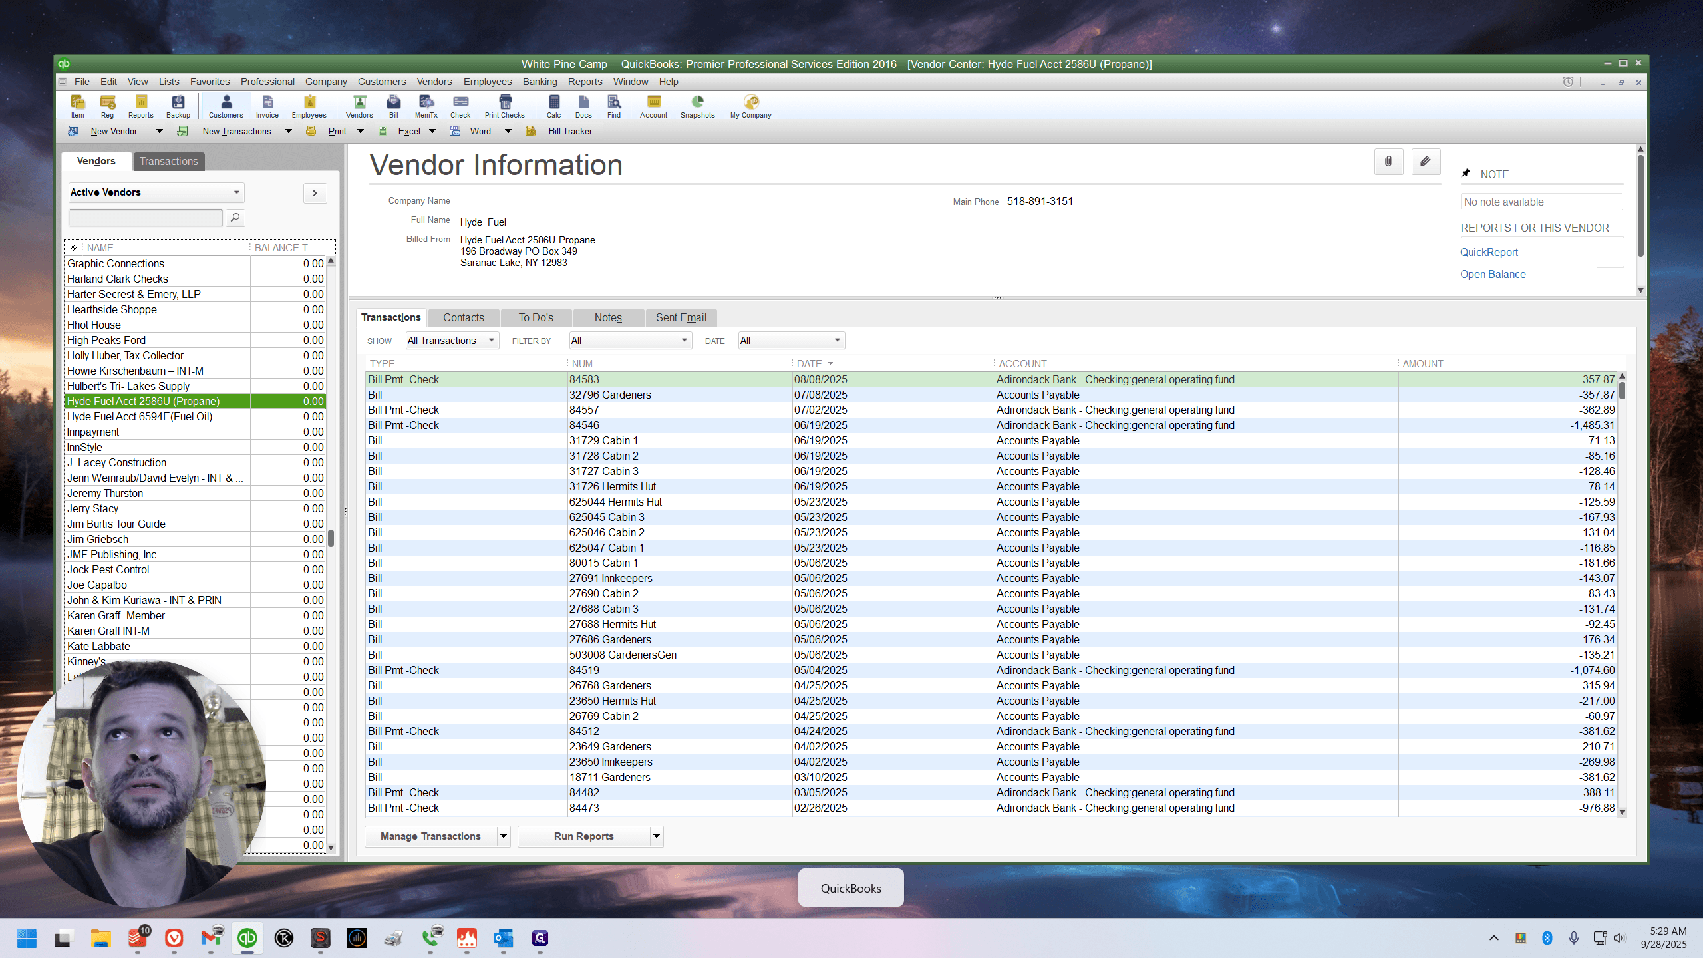This screenshot has height=958, width=1703.
Task: Open the Reports menu
Action: coord(585,82)
